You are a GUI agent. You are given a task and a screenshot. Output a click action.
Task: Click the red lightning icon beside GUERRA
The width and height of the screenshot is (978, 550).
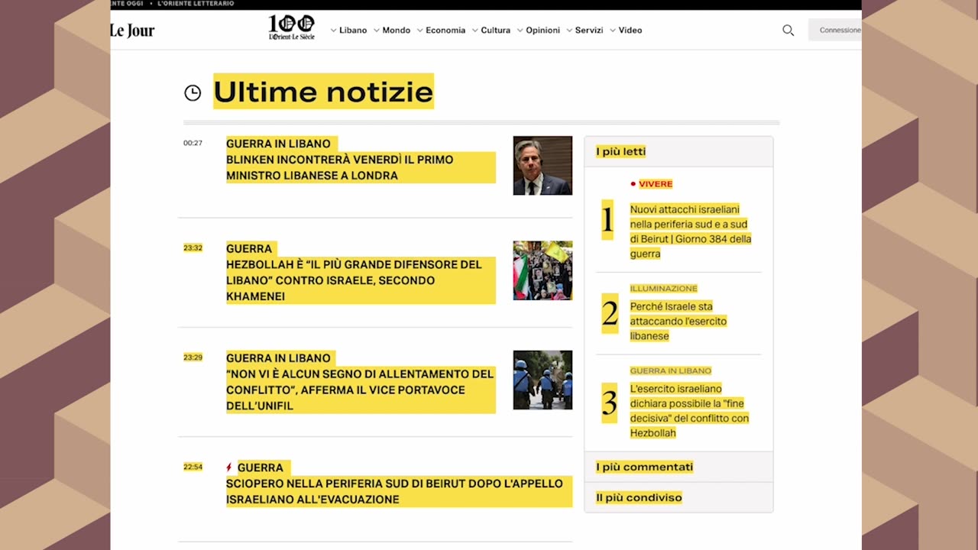tap(229, 467)
